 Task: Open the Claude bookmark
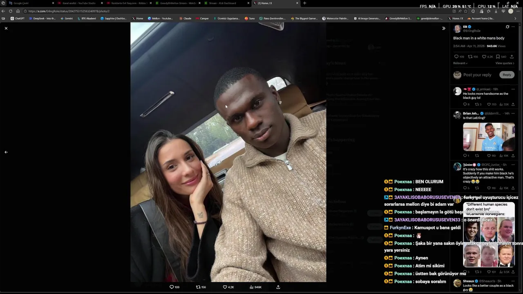click(185, 18)
